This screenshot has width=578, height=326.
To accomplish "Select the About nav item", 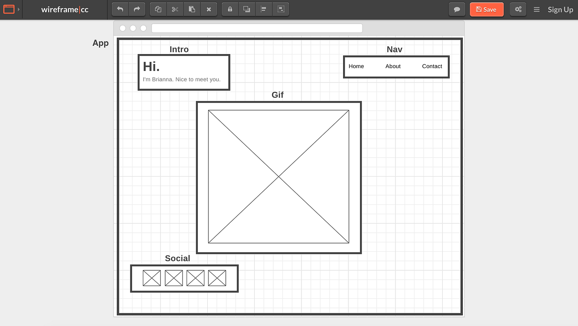I will (393, 66).
